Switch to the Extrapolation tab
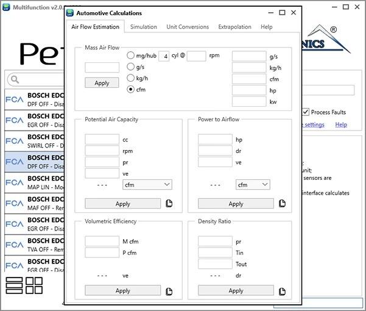 [235, 27]
